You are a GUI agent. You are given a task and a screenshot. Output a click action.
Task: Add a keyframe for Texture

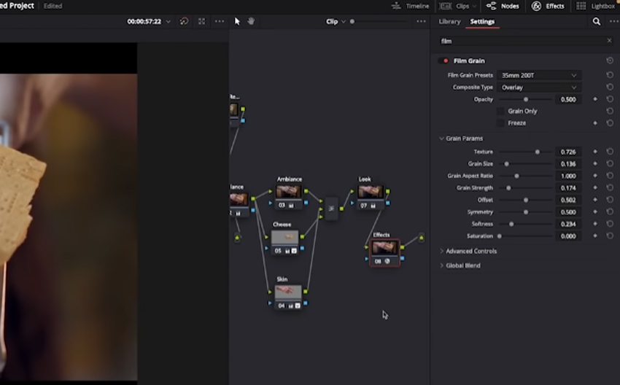coord(595,152)
